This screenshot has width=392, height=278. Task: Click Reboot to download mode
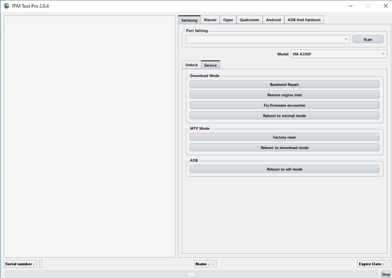[x=284, y=148]
